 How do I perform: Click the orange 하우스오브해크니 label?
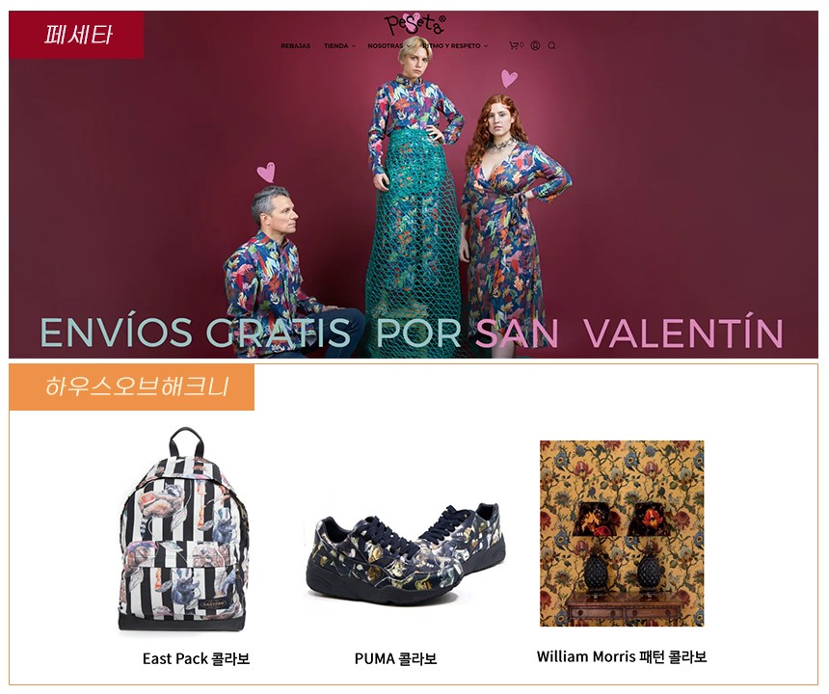click(132, 387)
